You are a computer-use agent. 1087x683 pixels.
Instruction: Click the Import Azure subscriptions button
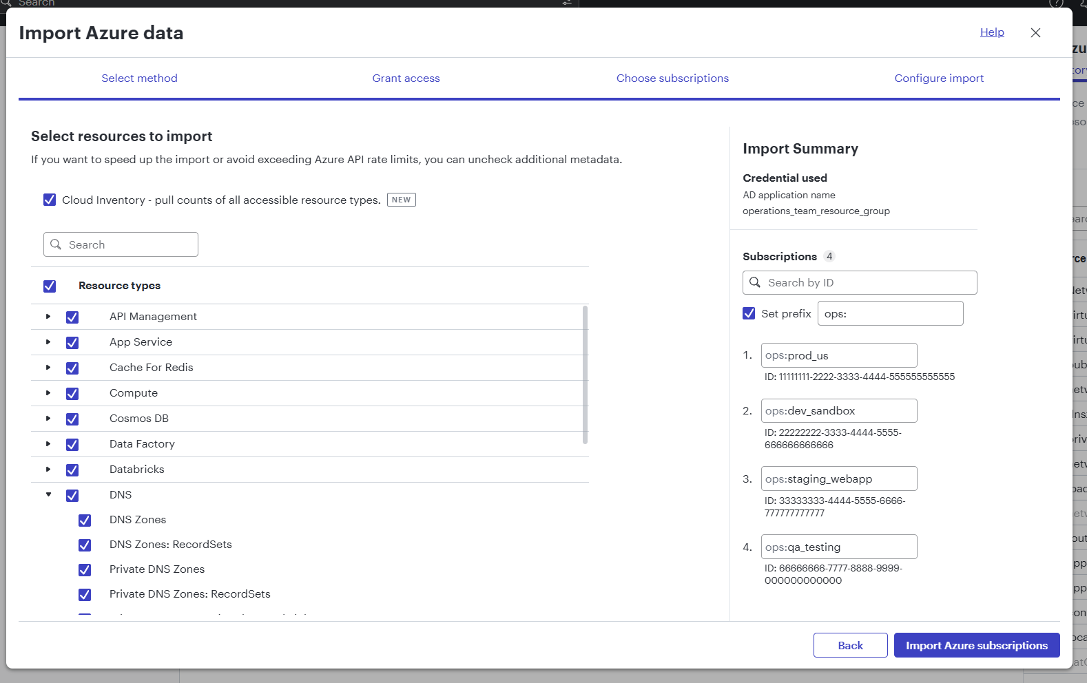click(x=976, y=645)
